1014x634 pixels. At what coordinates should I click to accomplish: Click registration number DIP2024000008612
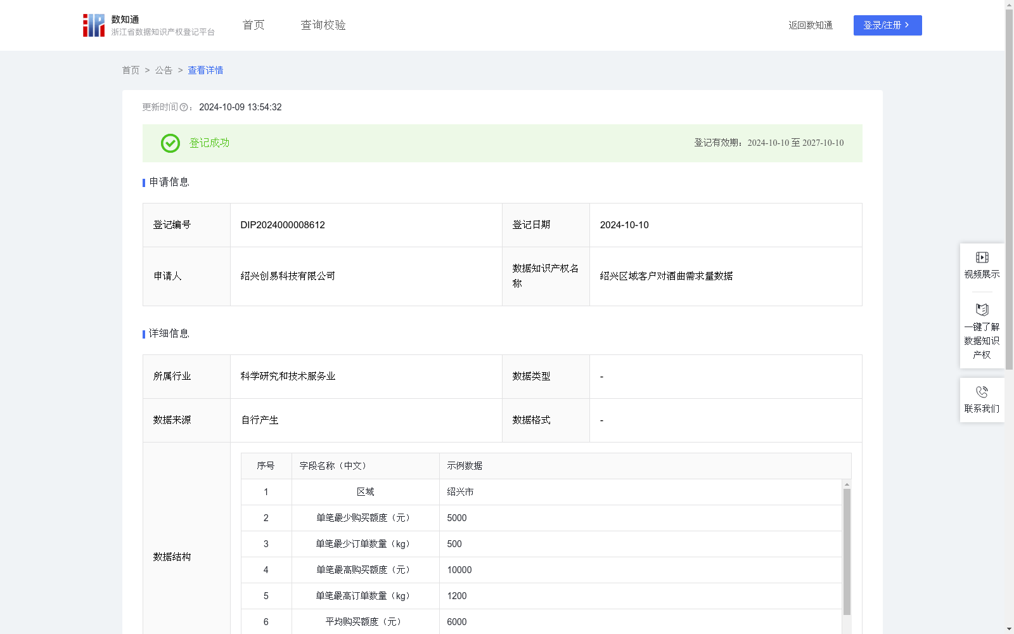click(x=283, y=225)
